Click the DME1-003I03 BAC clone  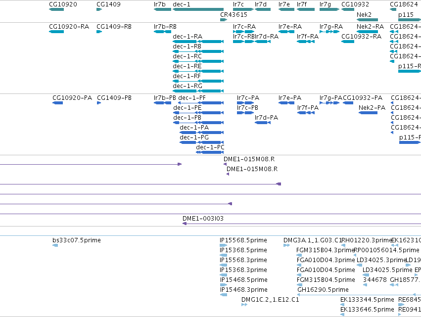301,224
